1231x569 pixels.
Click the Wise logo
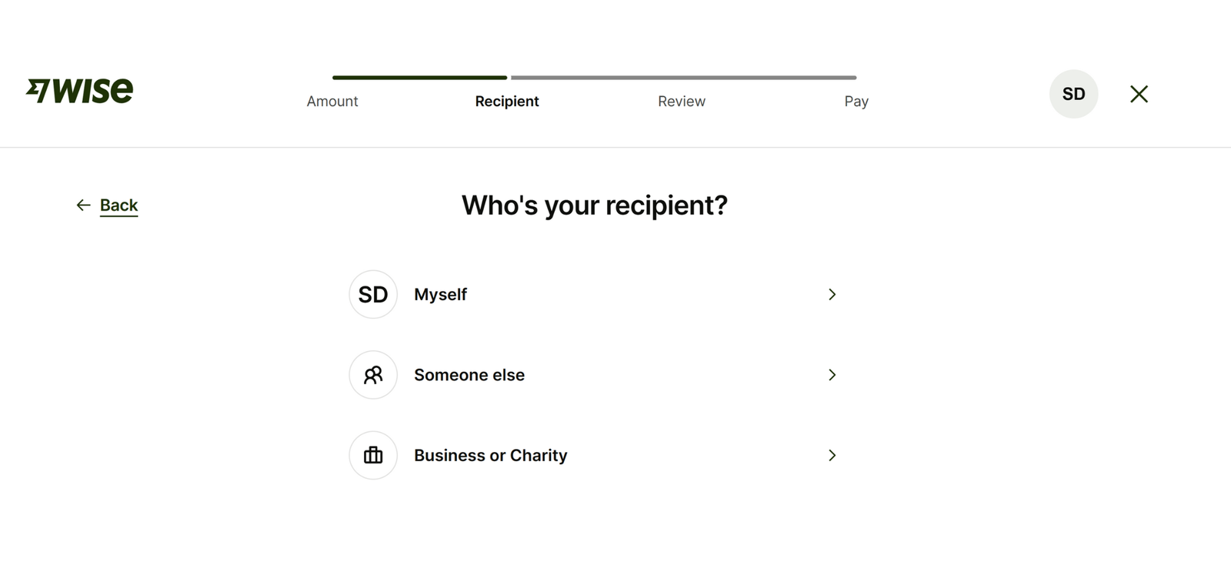point(80,91)
